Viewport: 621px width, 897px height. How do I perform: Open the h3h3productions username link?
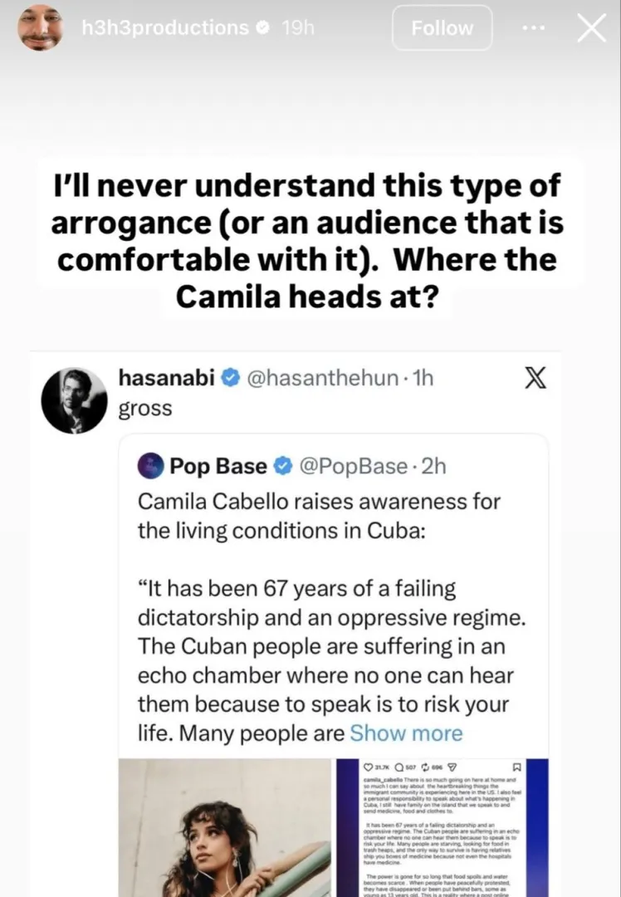(164, 28)
